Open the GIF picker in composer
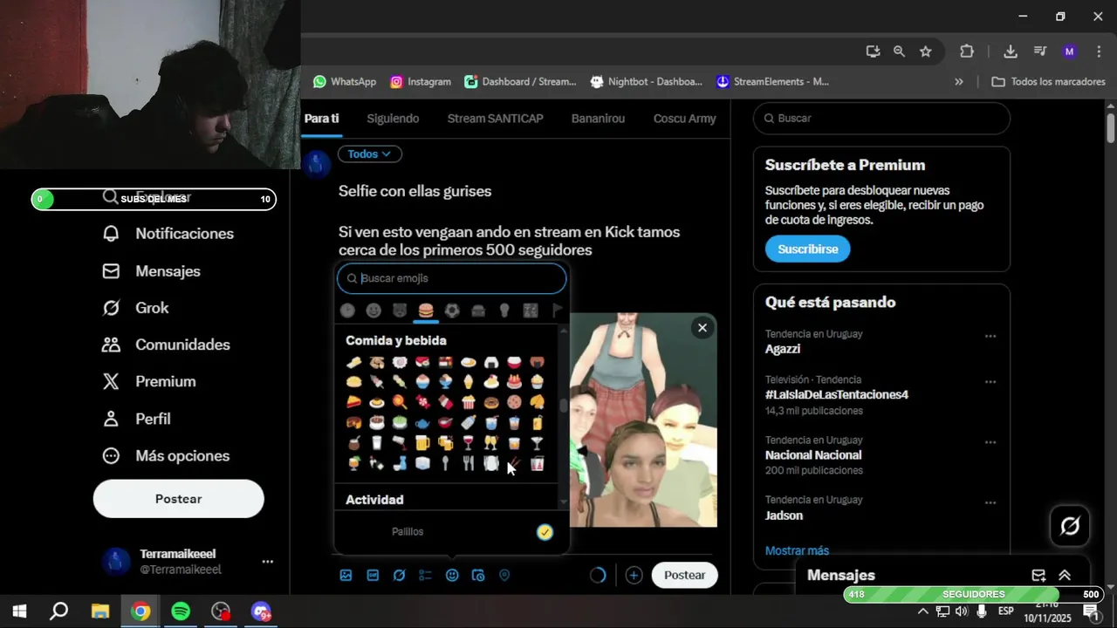 pyautogui.click(x=373, y=575)
